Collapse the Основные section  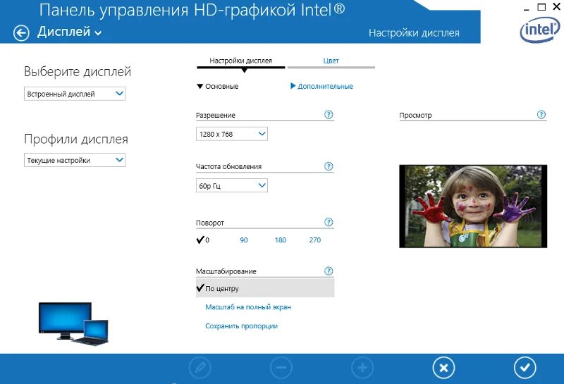point(218,86)
